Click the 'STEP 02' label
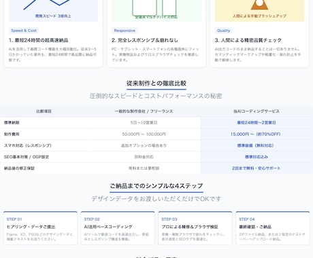The image size is (313, 258). point(92,219)
